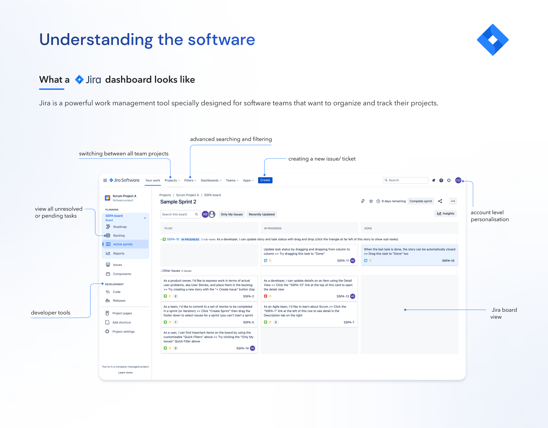
Task: Click the IN PROGRESS status lozenge on SSPA-10
Action: point(190,240)
